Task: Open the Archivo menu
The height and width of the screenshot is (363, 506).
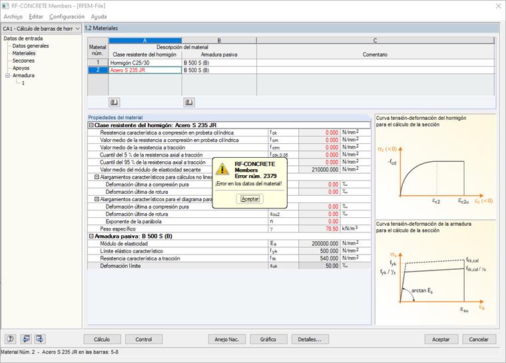Action: click(x=13, y=17)
